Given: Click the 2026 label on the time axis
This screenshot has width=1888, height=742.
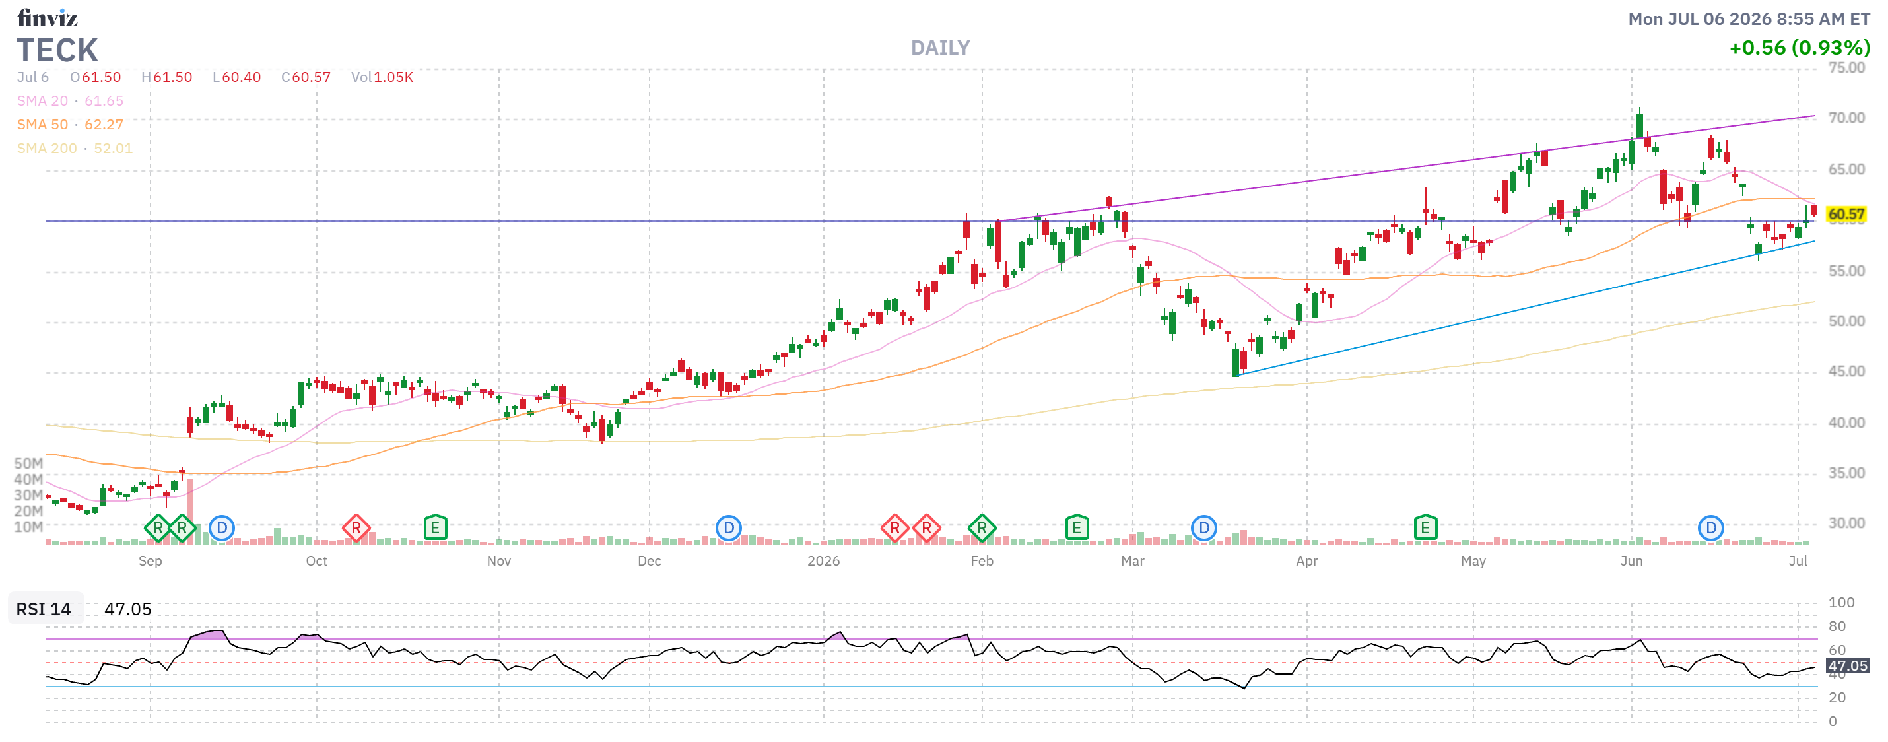Looking at the screenshot, I should coord(823,561).
